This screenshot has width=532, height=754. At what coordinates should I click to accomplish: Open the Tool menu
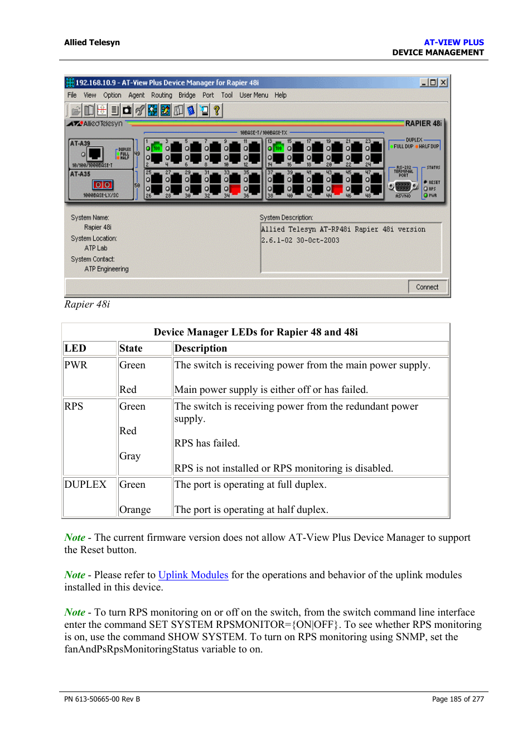(227, 95)
